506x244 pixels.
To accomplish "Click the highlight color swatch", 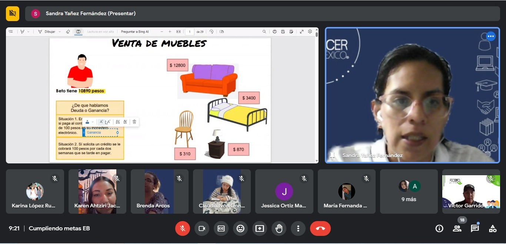I will [87, 122].
